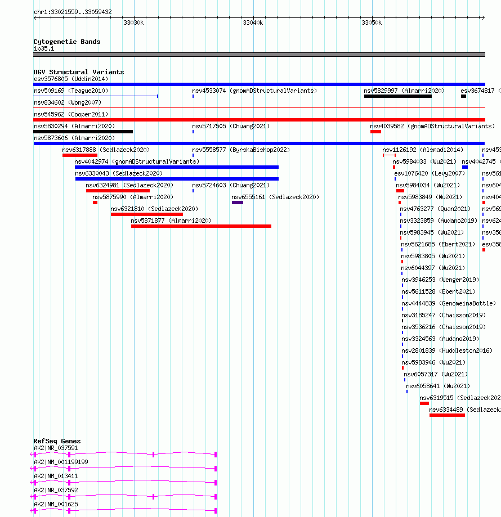Select nsv3323859 (Audano2019) label
This screenshot has height=517, width=501.
click(x=439, y=221)
